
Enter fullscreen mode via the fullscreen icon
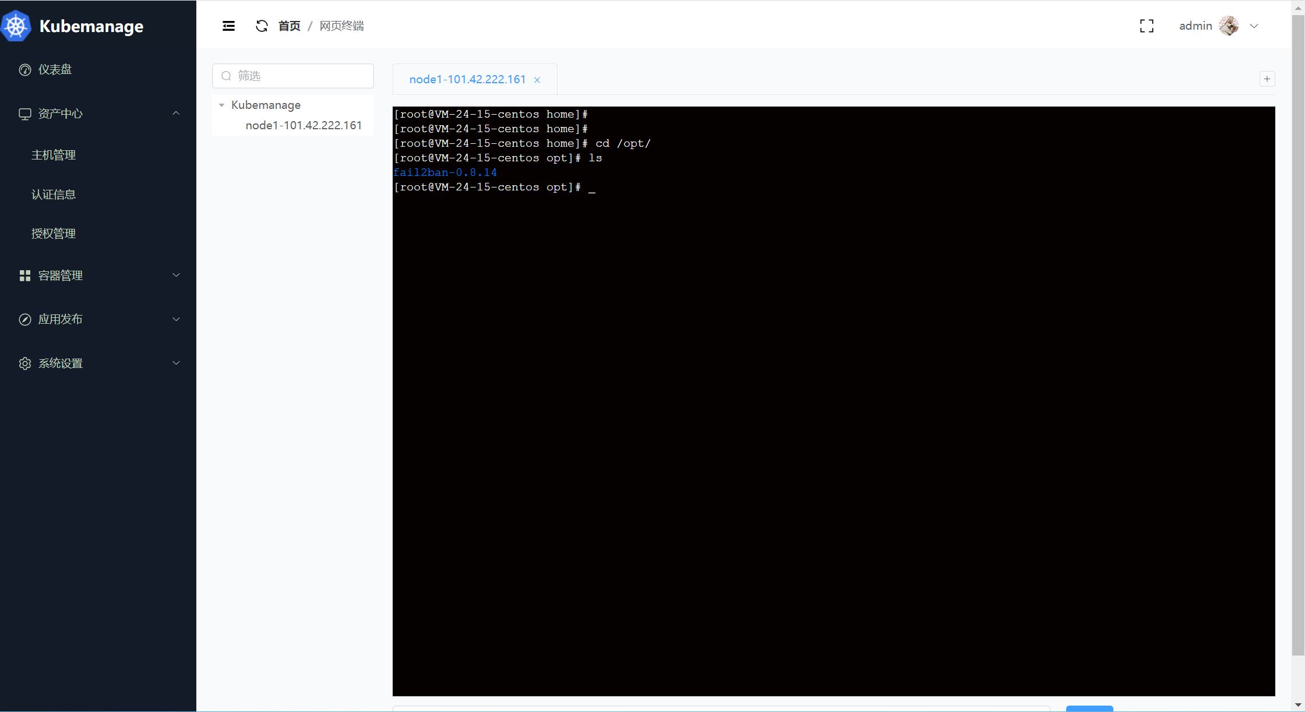click(x=1146, y=26)
